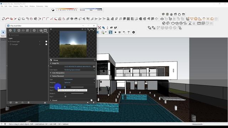Screen dimensions: 228x128
Task: Click the play button in the toolbar
Action: pos(115,32)
